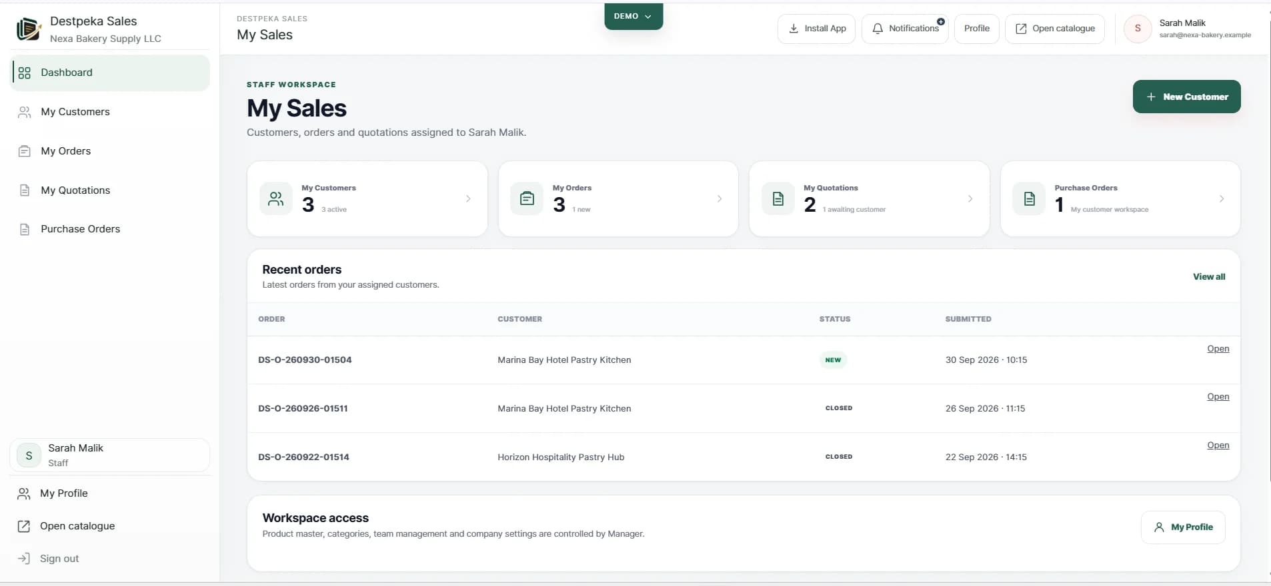Image resolution: width=1271 pixels, height=586 pixels.
Task: Click the Install App download icon
Action: 794,29
